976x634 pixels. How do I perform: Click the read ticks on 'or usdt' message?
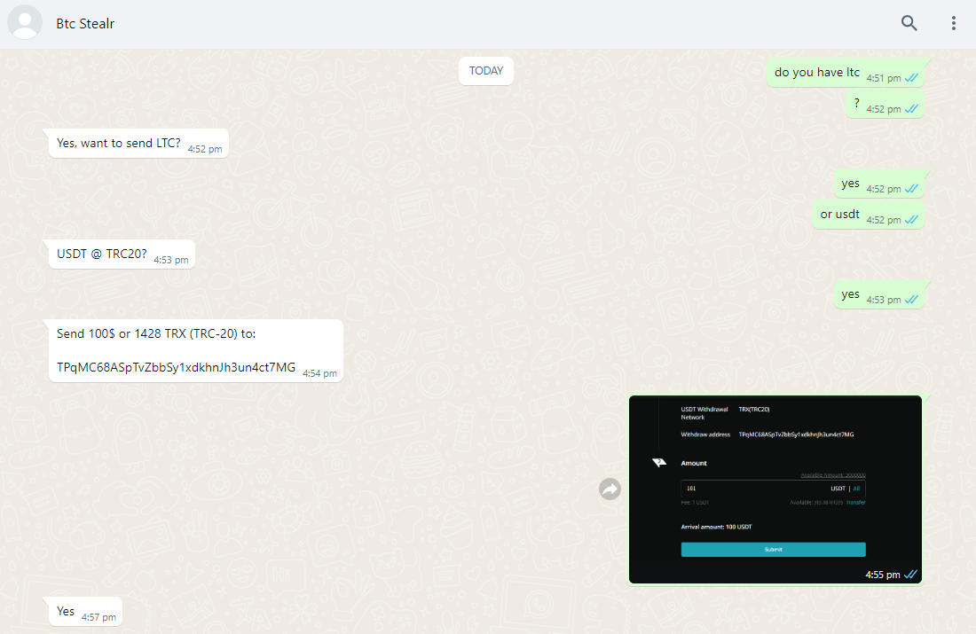(x=911, y=220)
